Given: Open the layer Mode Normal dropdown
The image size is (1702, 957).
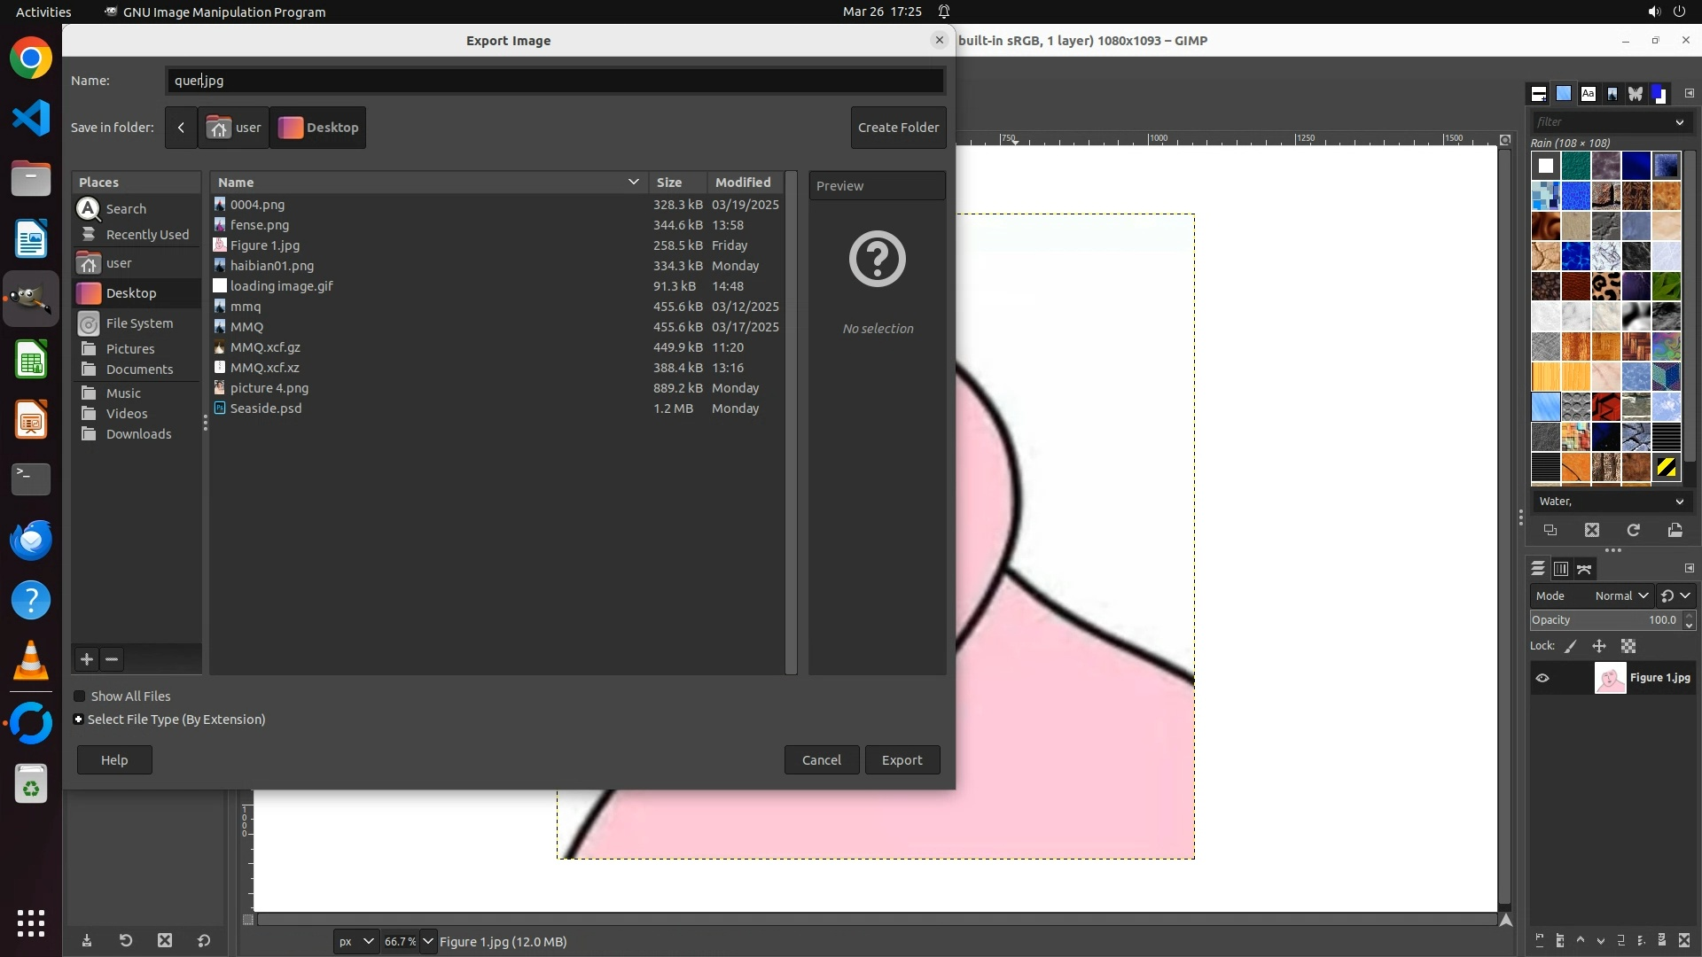Looking at the screenshot, I should [1620, 596].
